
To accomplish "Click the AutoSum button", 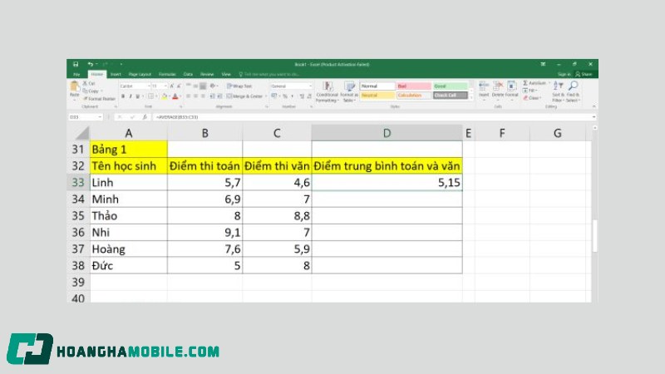I will [536, 83].
